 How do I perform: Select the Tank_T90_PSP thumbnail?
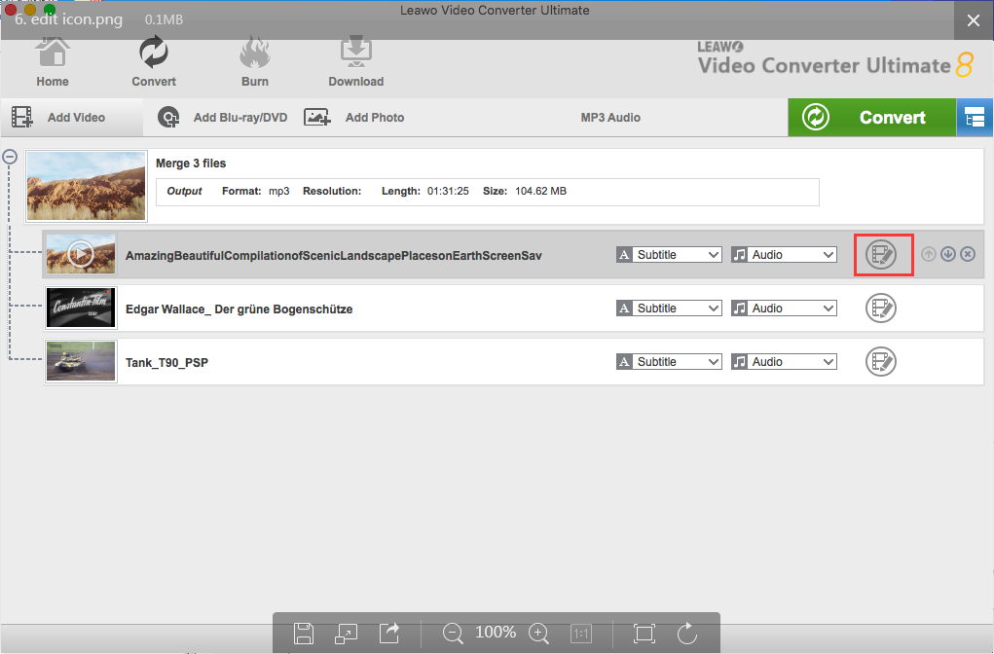[81, 361]
